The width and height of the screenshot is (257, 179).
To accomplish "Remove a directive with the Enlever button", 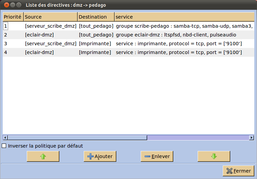I will [157, 156].
